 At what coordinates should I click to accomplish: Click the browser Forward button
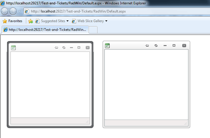[13, 11]
